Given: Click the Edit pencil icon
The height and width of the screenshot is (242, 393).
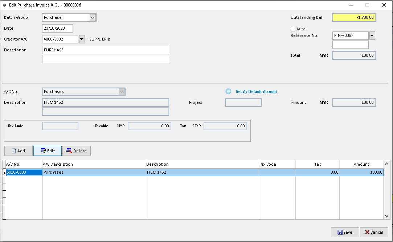Looking at the screenshot, I should point(40,151).
